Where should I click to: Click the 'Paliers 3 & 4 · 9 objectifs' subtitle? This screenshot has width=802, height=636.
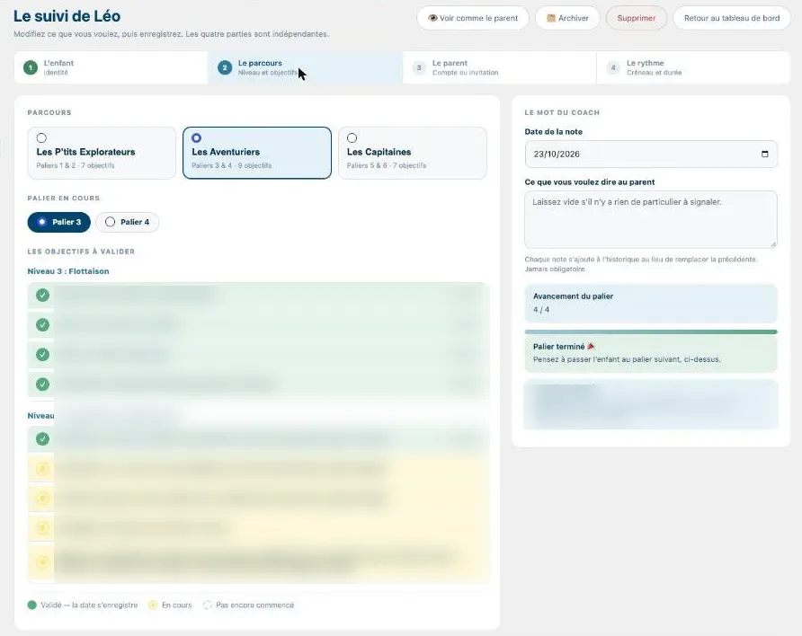tap(232, 165)
